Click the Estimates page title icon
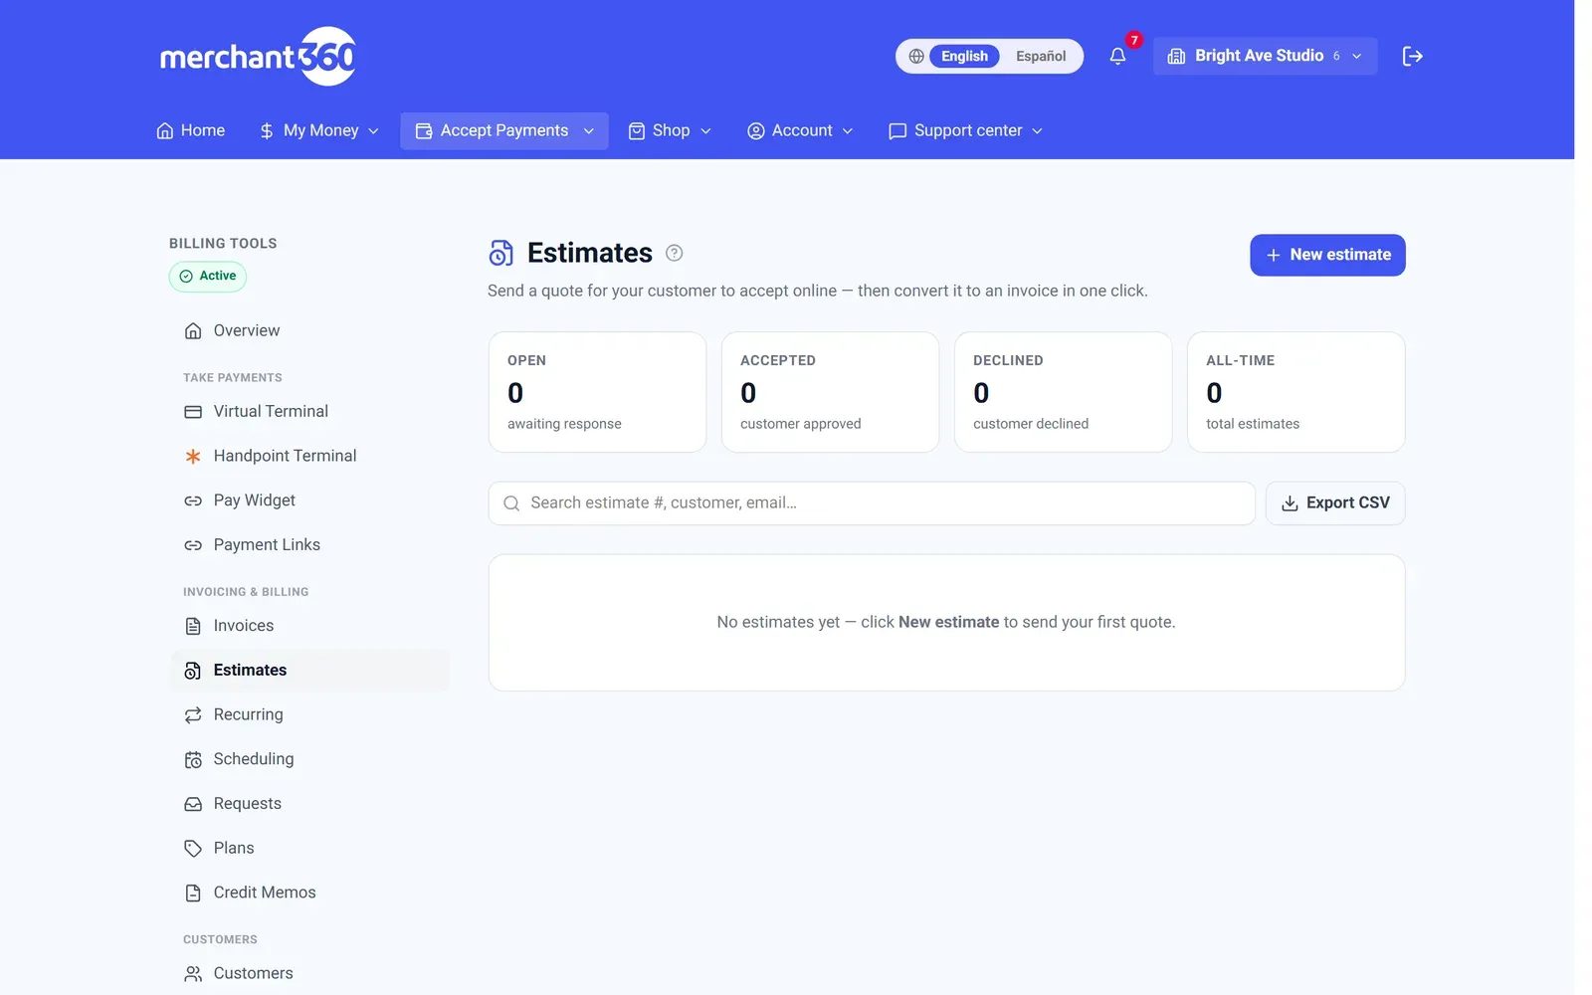The width and height of the screenshot is (1592, 995). tap(500, 254)
